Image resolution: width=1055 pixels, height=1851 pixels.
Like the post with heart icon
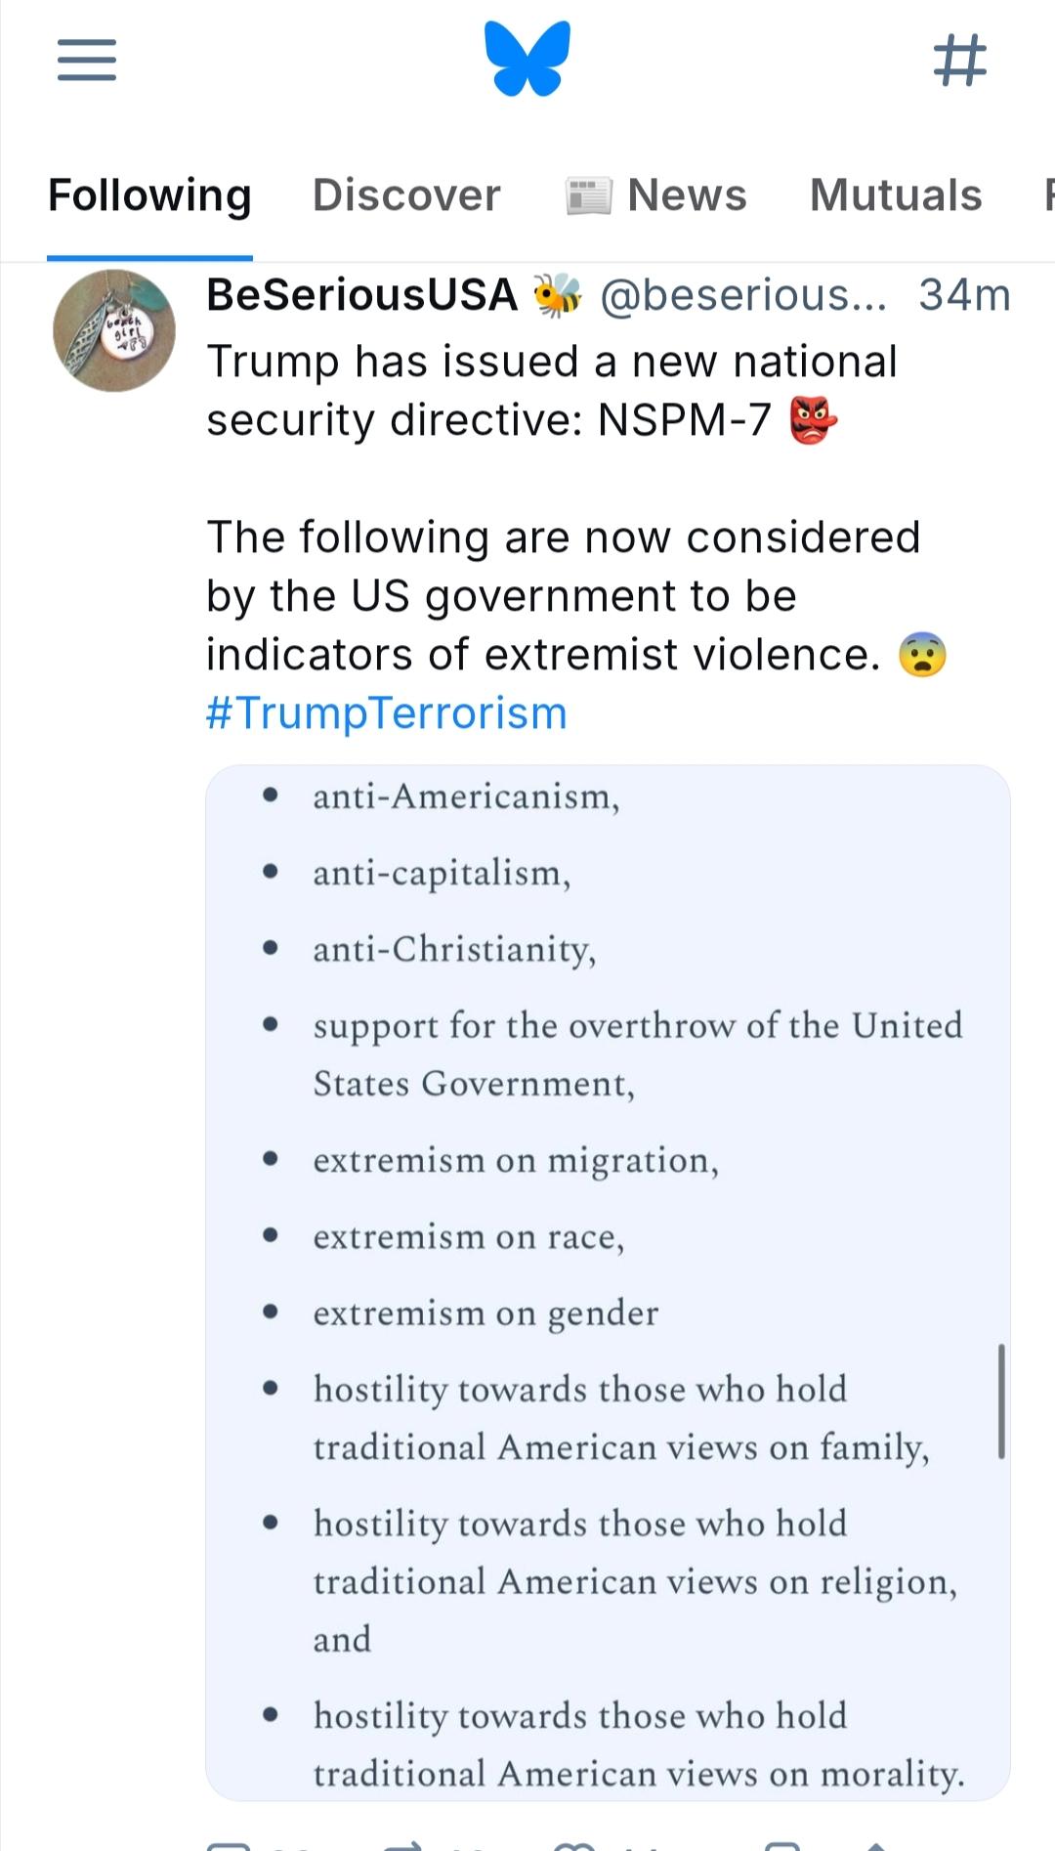[x=574, y=1845]
